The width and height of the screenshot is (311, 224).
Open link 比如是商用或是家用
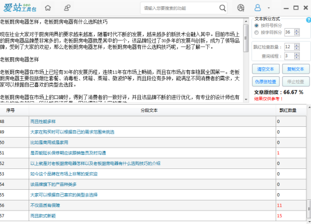(49, 143)
